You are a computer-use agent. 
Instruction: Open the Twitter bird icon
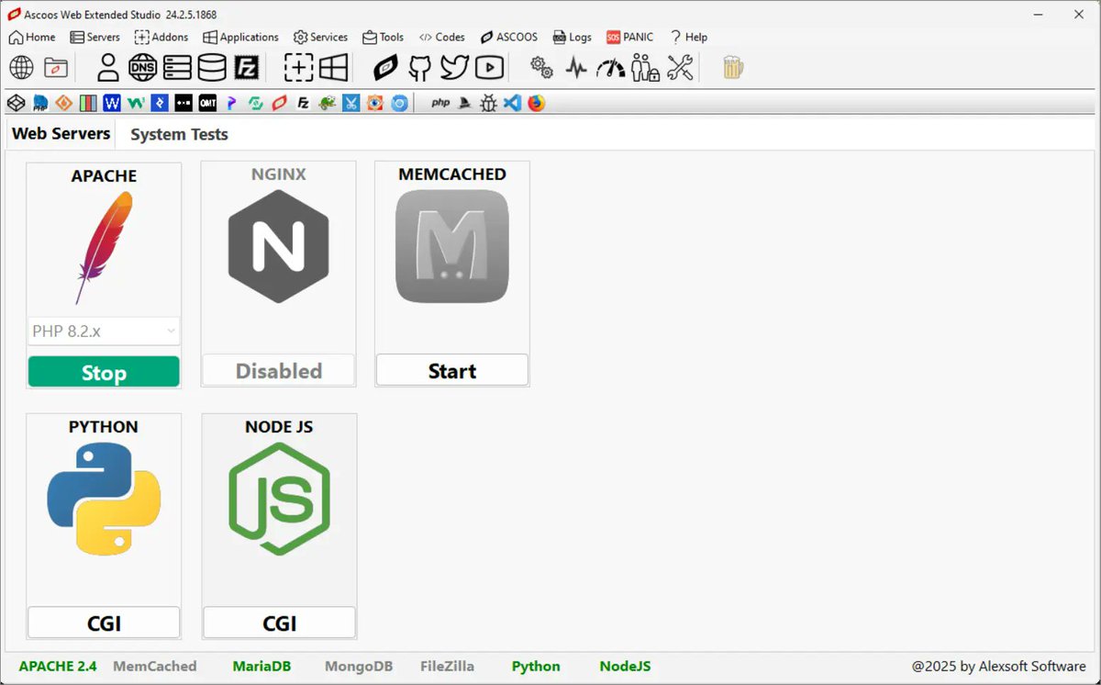[454, 67]
